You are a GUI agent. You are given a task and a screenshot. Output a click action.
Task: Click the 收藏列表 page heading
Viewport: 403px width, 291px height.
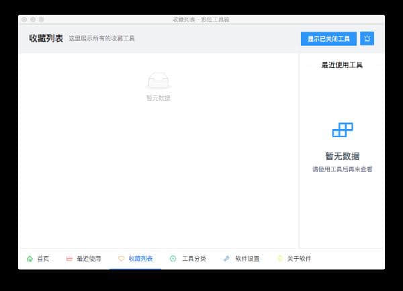[46, 38]
